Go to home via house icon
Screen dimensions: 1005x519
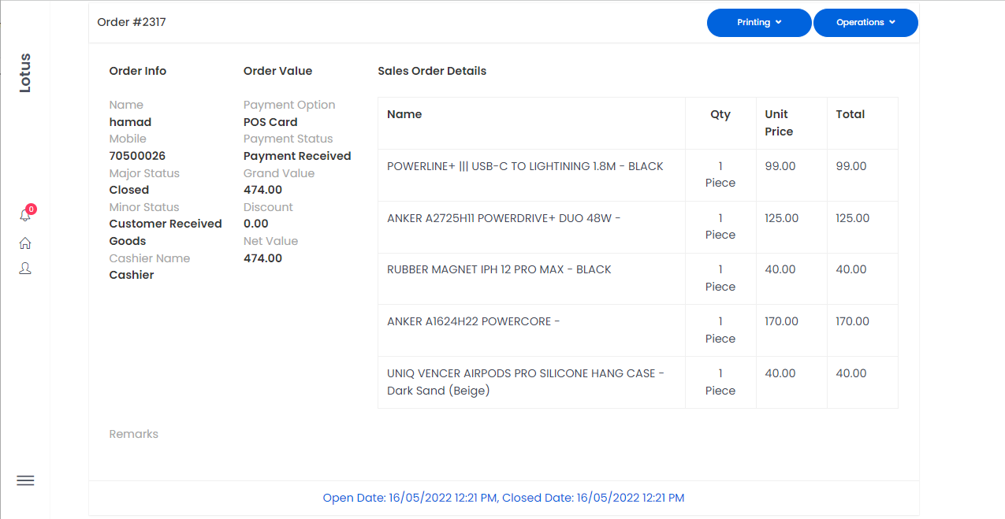coord(25,243)
